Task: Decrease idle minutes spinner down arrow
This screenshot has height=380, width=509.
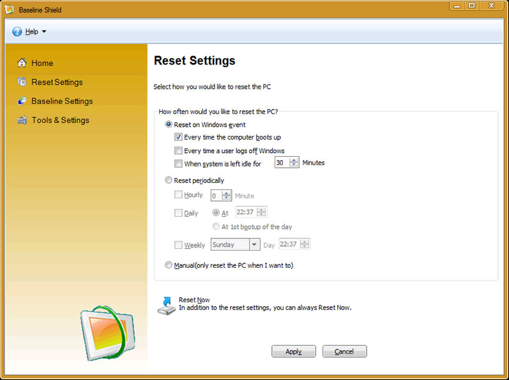Action: (294, 165)
